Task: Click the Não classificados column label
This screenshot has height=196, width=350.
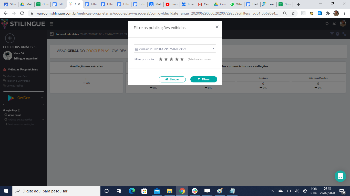Action: (318, 78)
